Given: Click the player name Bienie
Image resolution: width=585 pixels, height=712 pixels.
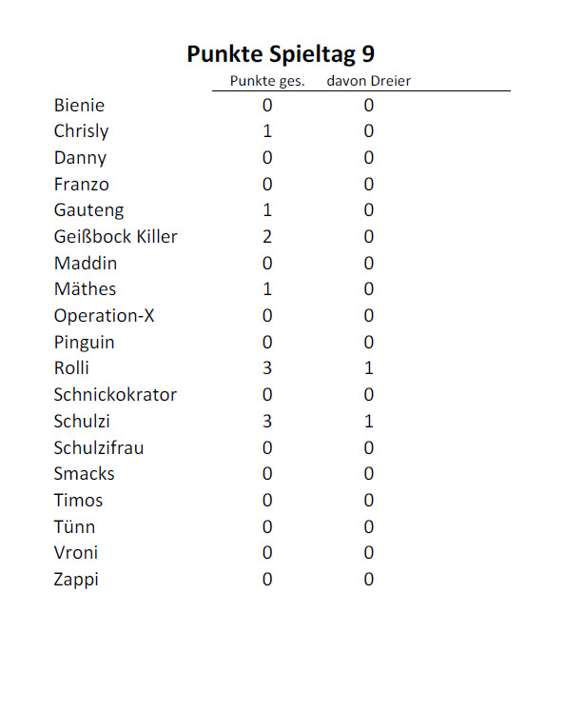Looking at the screenshot, I should click(x=79, y=106).
